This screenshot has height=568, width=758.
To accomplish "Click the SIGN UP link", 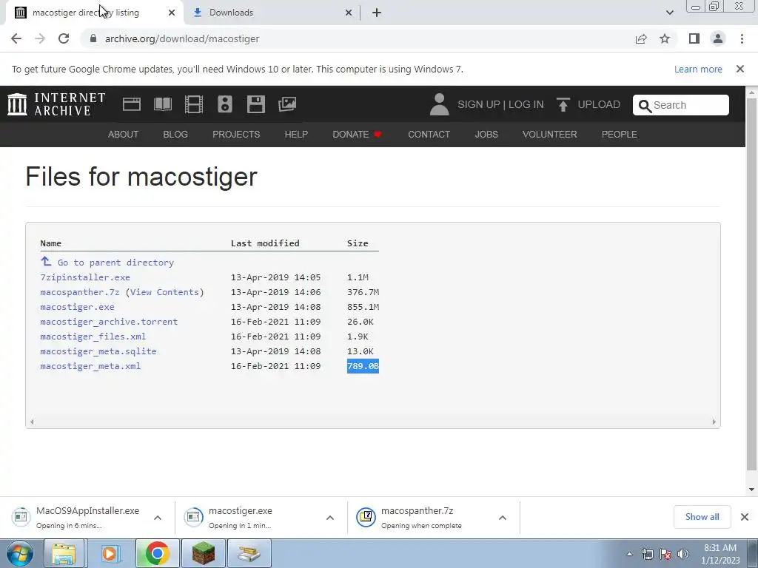I will click(x=479, y=104).
